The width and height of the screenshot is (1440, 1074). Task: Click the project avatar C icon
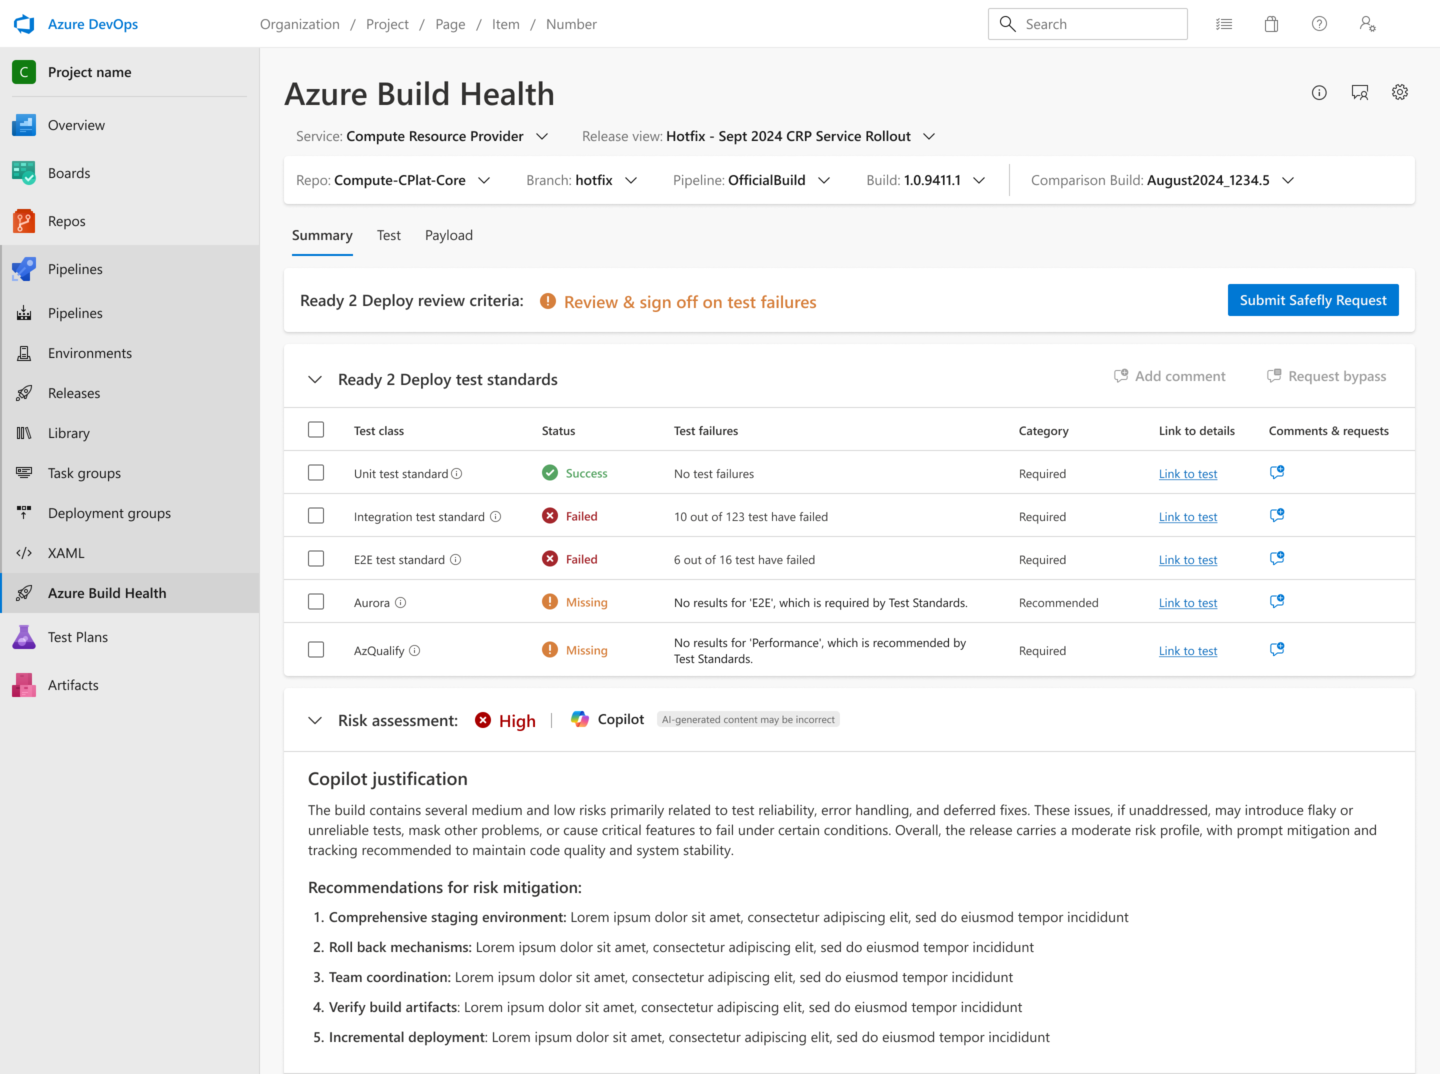24,71
